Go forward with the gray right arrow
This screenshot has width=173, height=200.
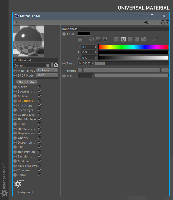(x=150, y=22)
